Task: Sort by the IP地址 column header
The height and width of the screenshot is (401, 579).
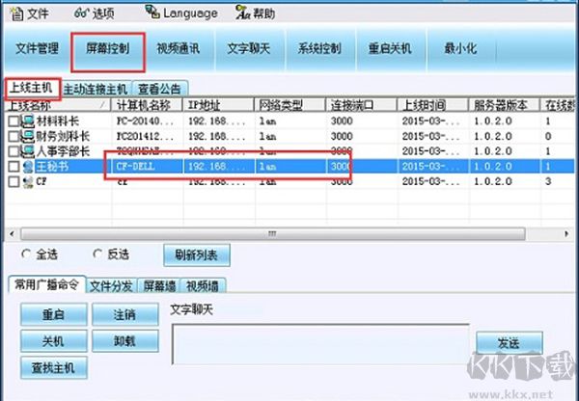Action: click(x=219, y=105)
